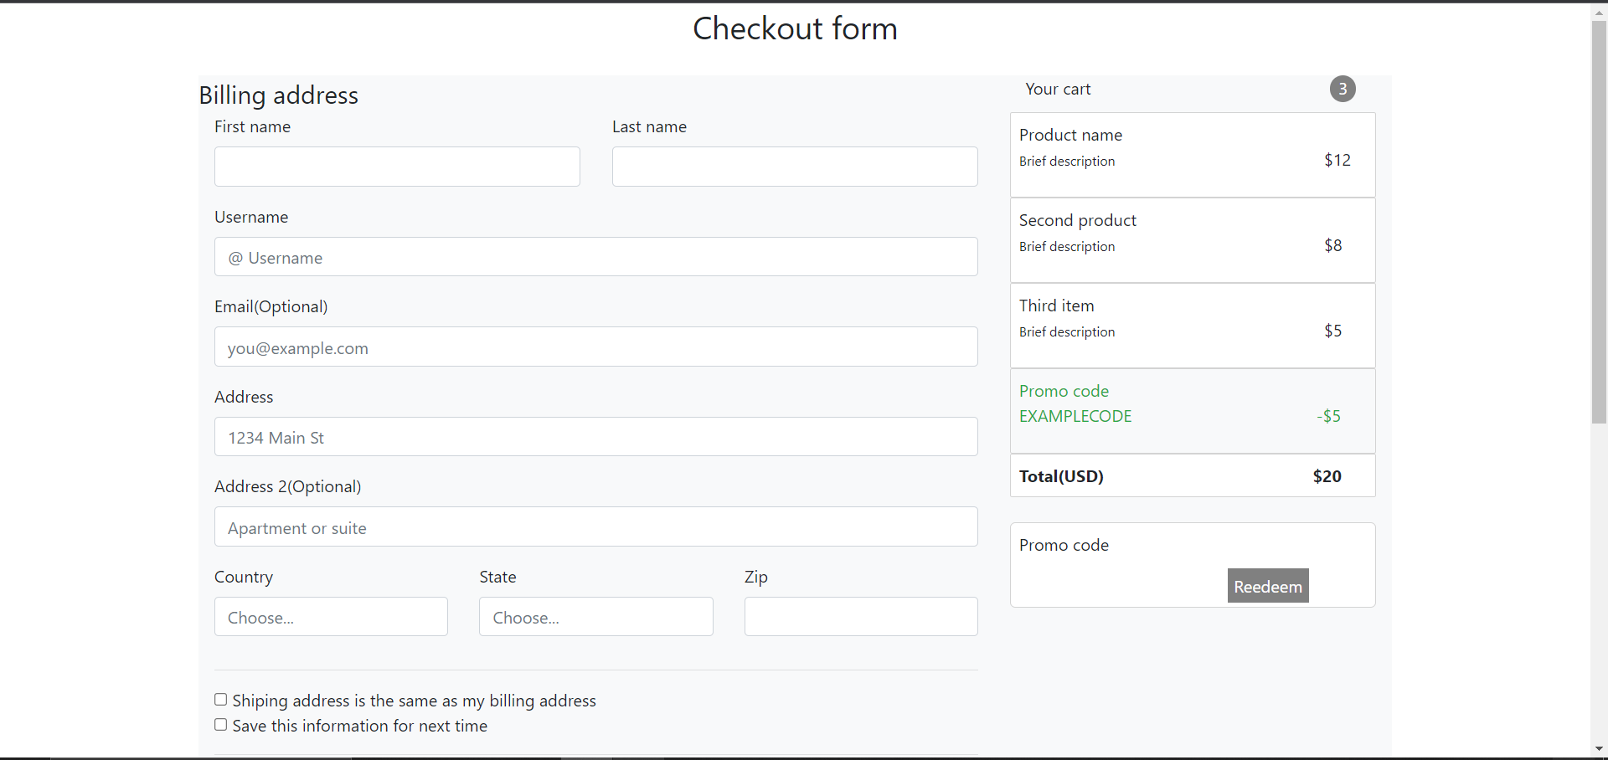
Task: Click the 'Your cart' heading
Action: pyautogui.click(x=1058, y=89)
